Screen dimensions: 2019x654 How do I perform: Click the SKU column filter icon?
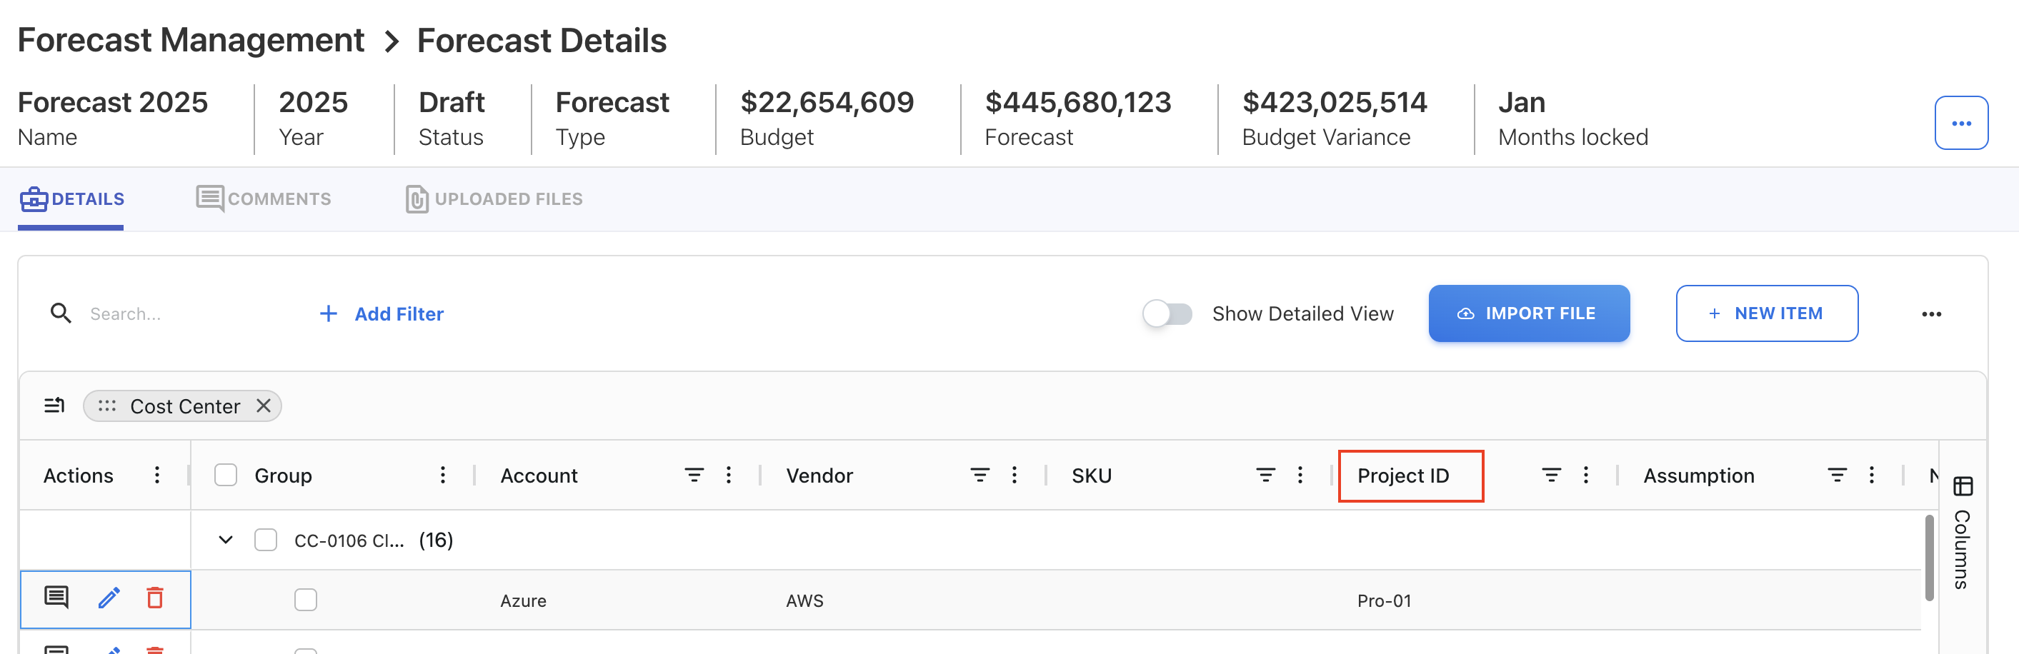[x=1265, y=475]
